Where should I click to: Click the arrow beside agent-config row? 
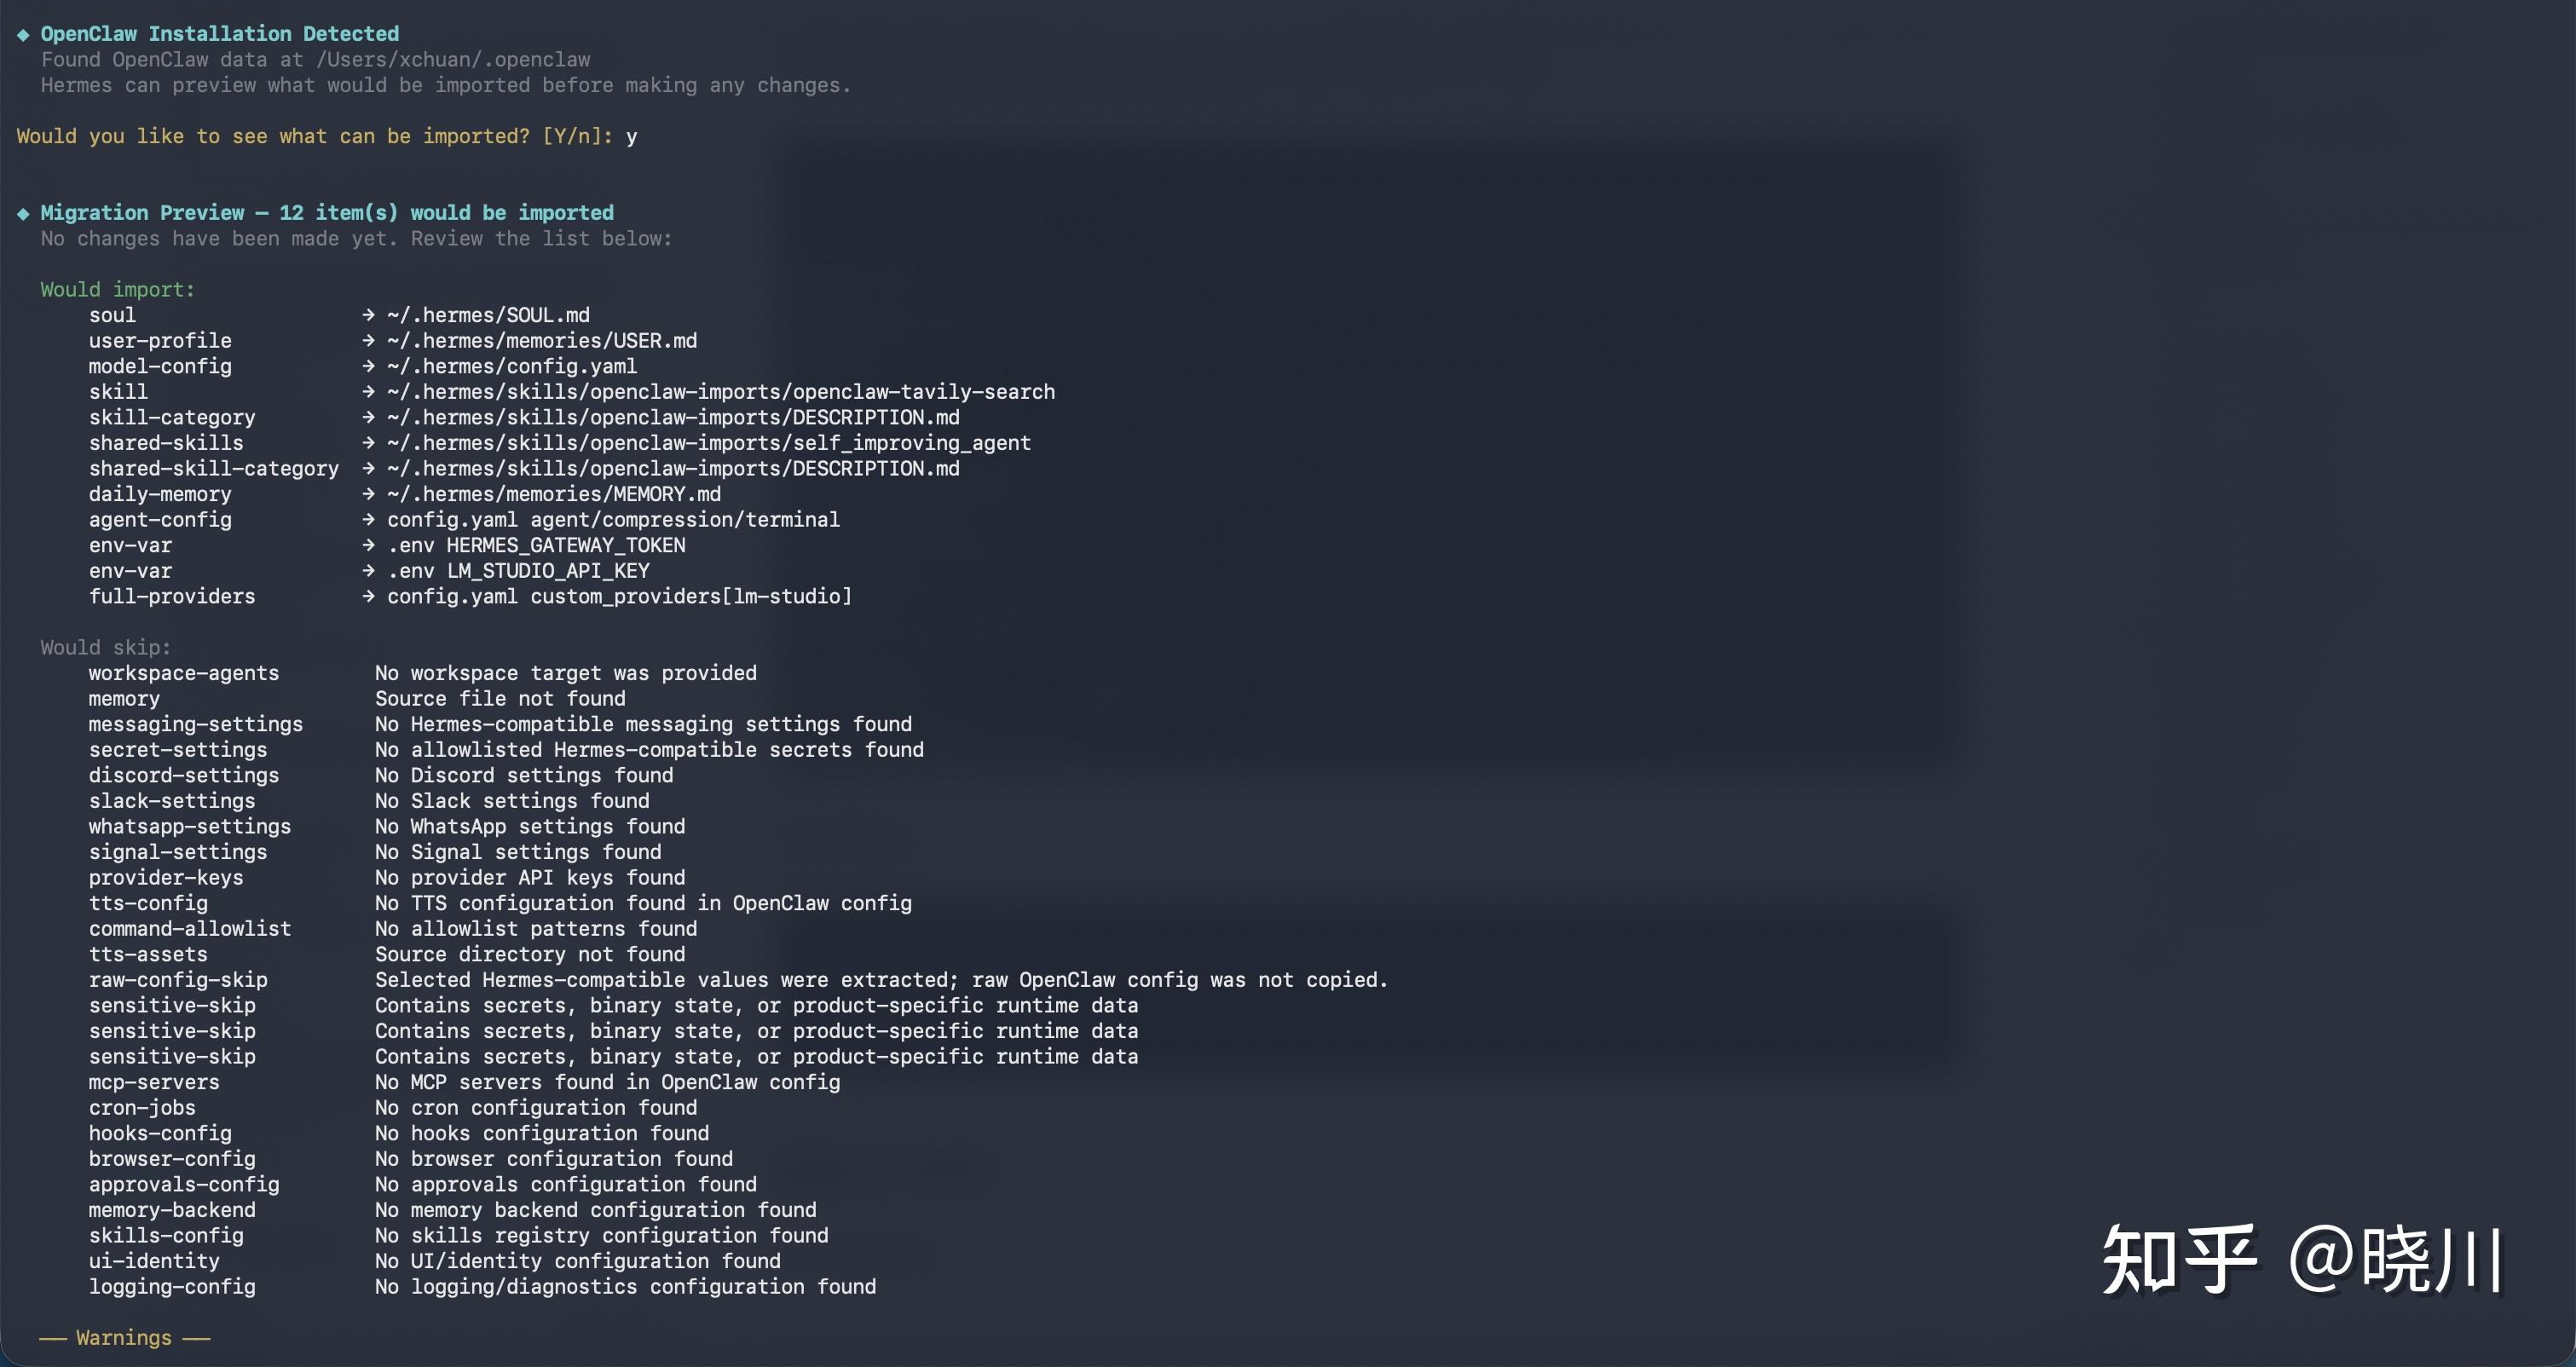[x=368, y=520]
